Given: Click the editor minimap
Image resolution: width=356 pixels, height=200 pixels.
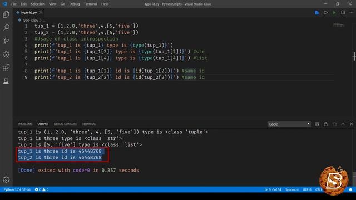Looking at the screenshot, I should (x=339, y=24).
